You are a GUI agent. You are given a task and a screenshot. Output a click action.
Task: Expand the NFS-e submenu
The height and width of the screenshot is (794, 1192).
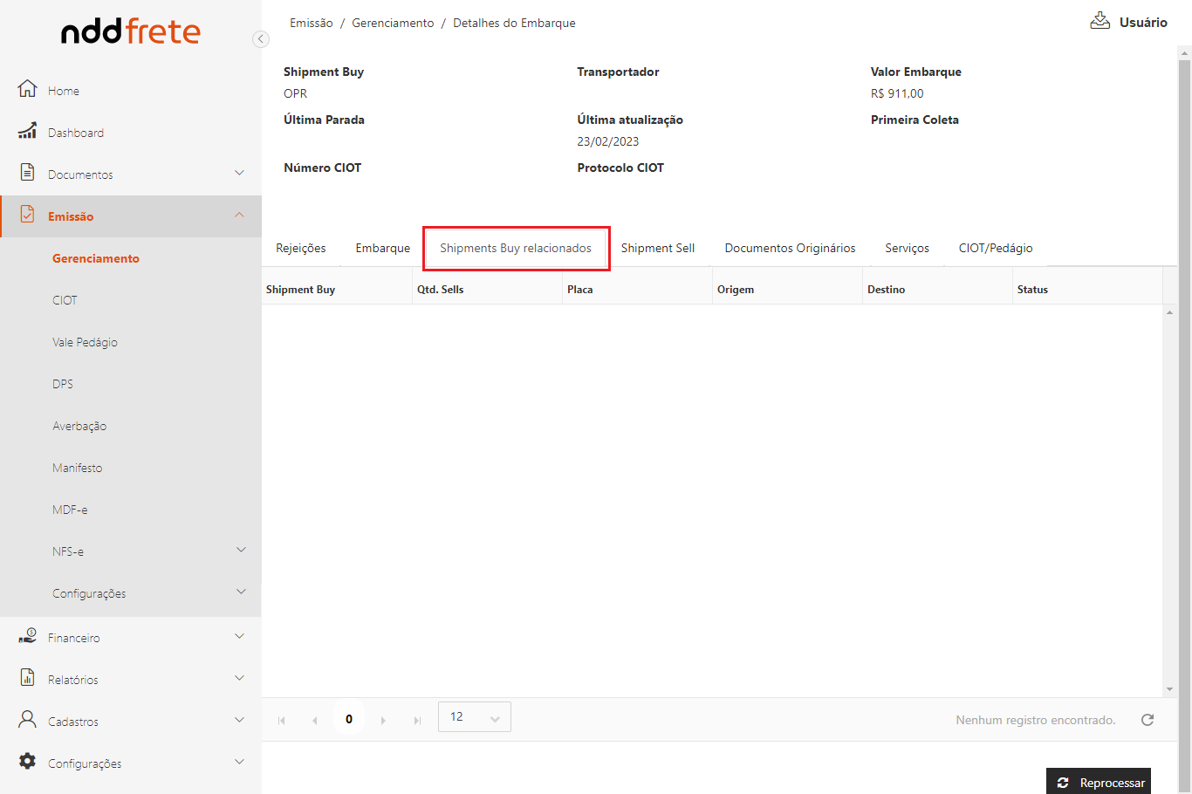[241, 550]
